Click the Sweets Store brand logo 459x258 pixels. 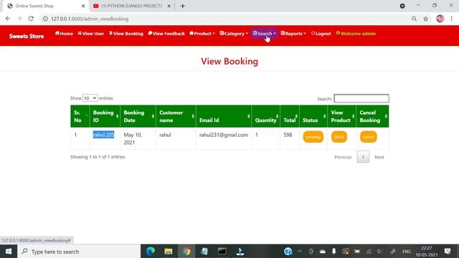click(27, 37)
